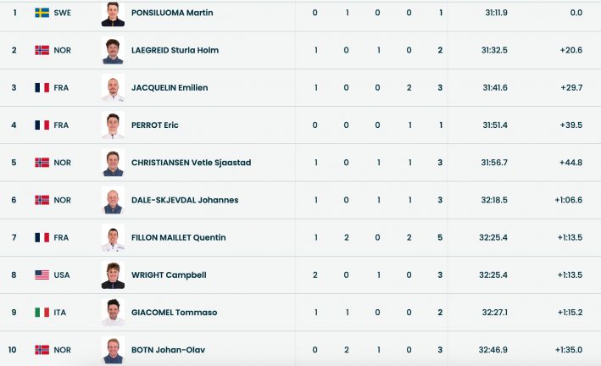The width and height of the screenshot is (601, 366).
Task: Click the NOR country code in rank 6 row
Action: point(62,200)
